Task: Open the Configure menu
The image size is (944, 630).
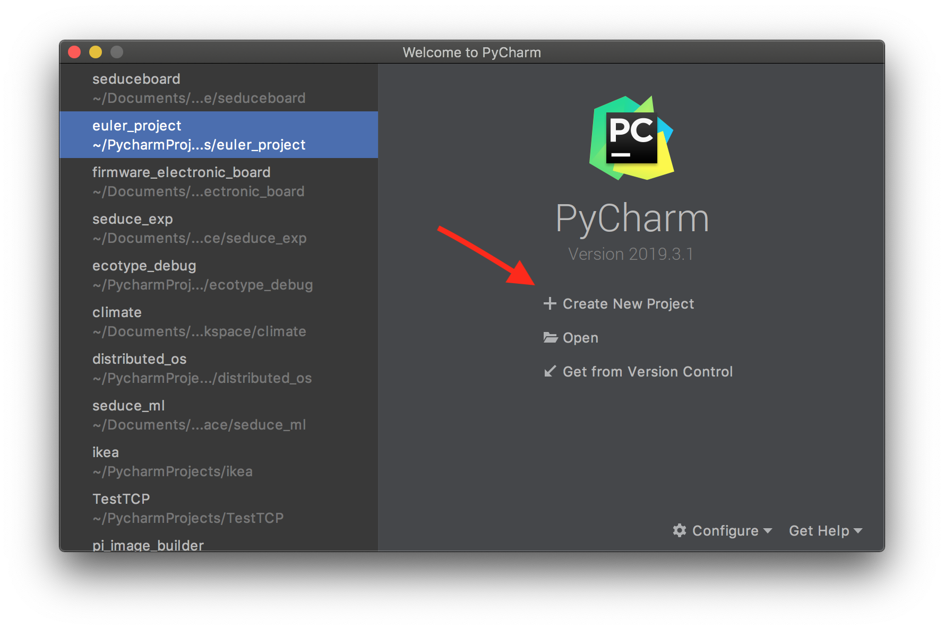Action: 722,531
